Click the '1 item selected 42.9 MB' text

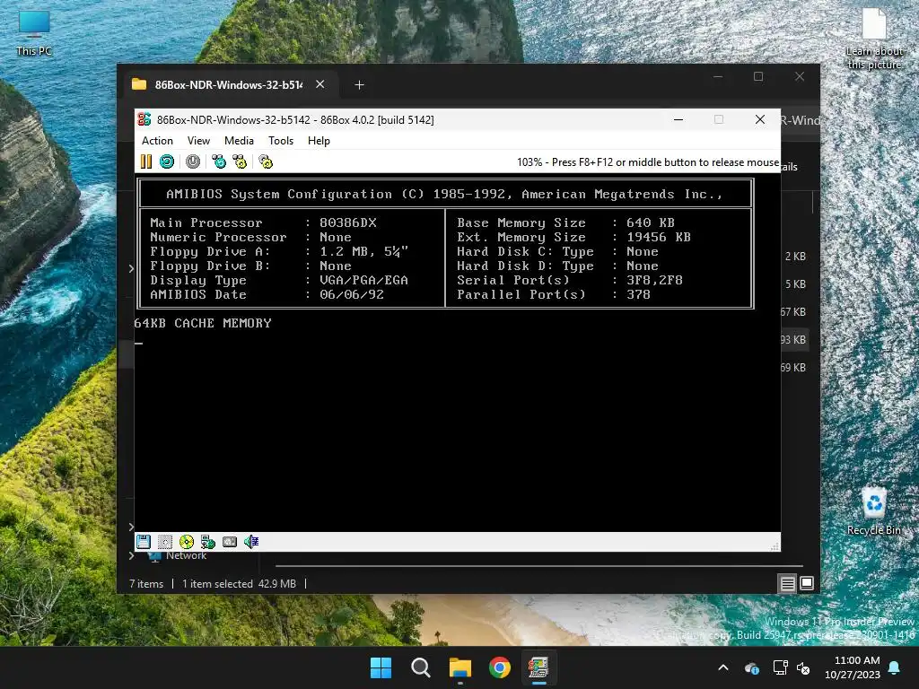point(239,583)
